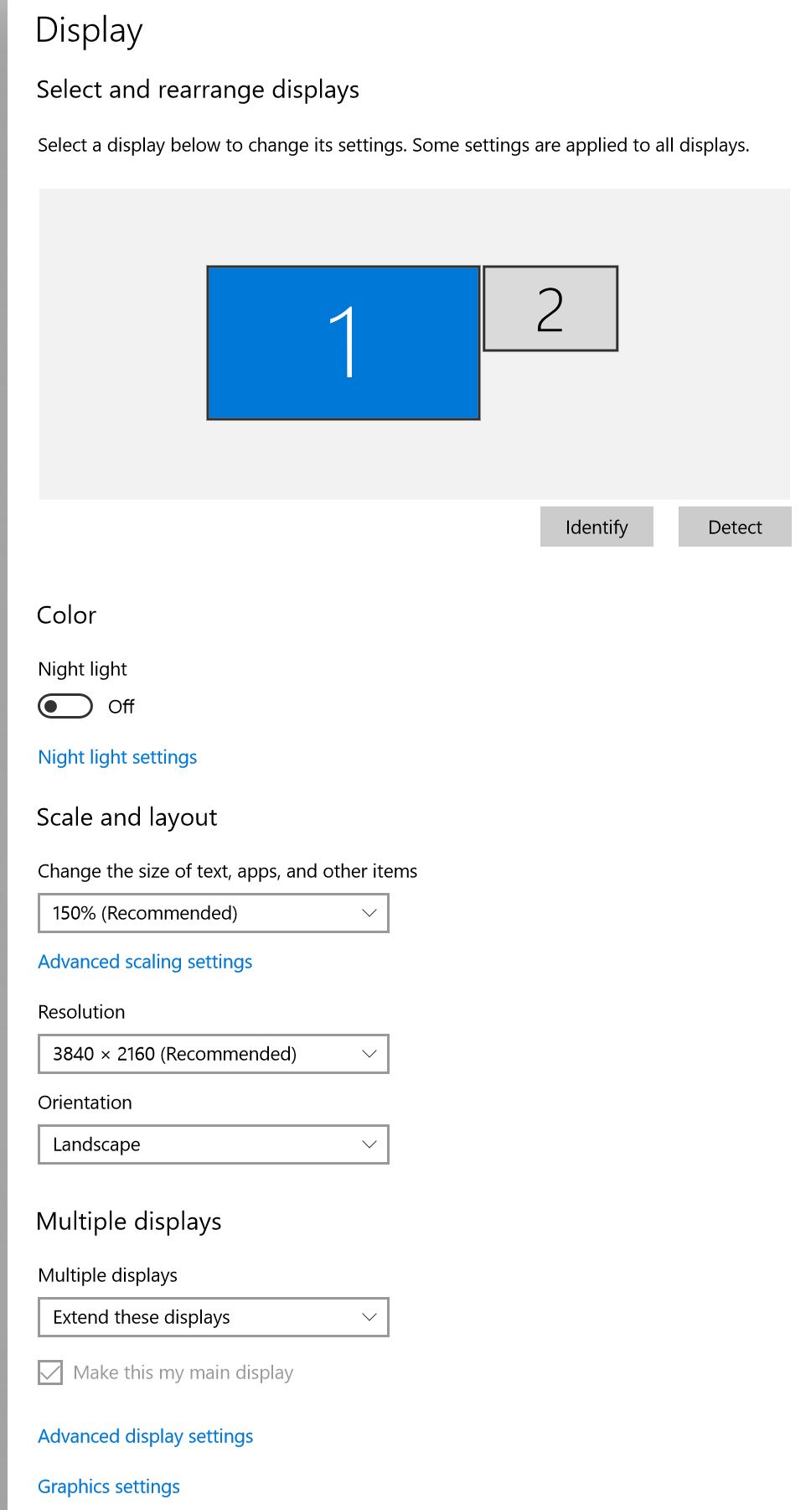Click the Scale and layout heading
Image resolution: width=811 pixels, height=1510 pixels.
[127, 817]
